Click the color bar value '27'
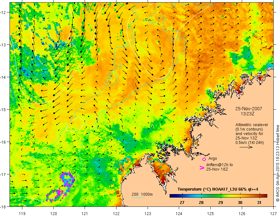 [x=182, y=203]
